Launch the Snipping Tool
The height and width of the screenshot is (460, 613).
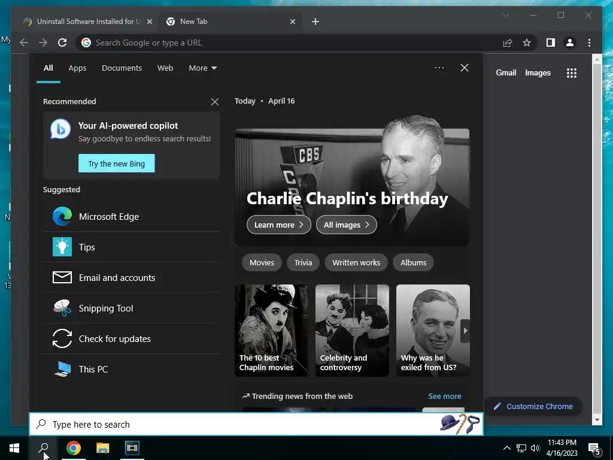[x=131, y=308]
